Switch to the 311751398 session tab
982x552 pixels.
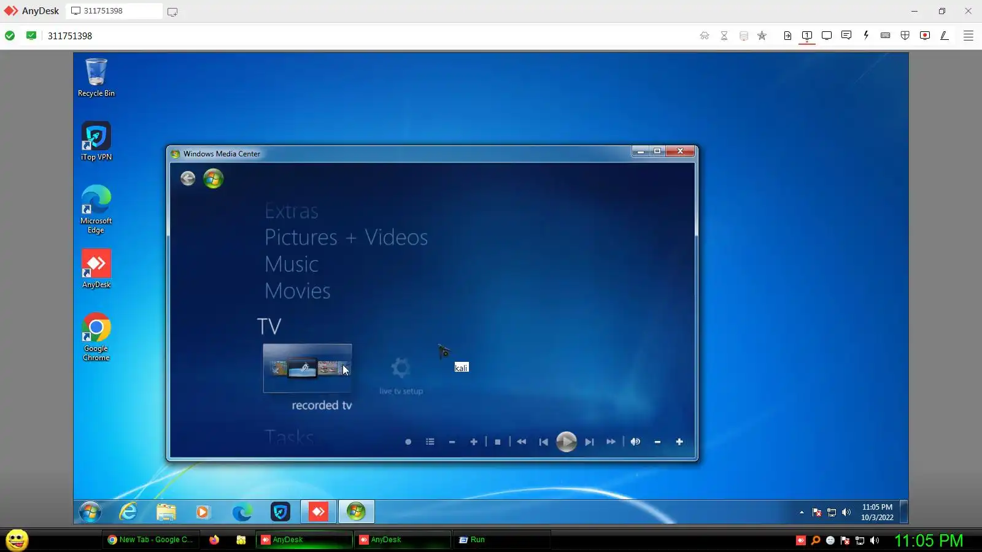coord(114,11)
